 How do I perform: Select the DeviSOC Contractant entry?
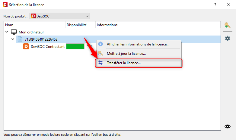[x=48, y=47]
